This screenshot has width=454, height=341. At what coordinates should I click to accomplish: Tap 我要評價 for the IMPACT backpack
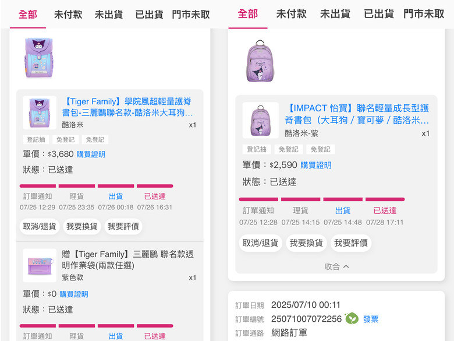pyautogui.click(x=350, y=242)
